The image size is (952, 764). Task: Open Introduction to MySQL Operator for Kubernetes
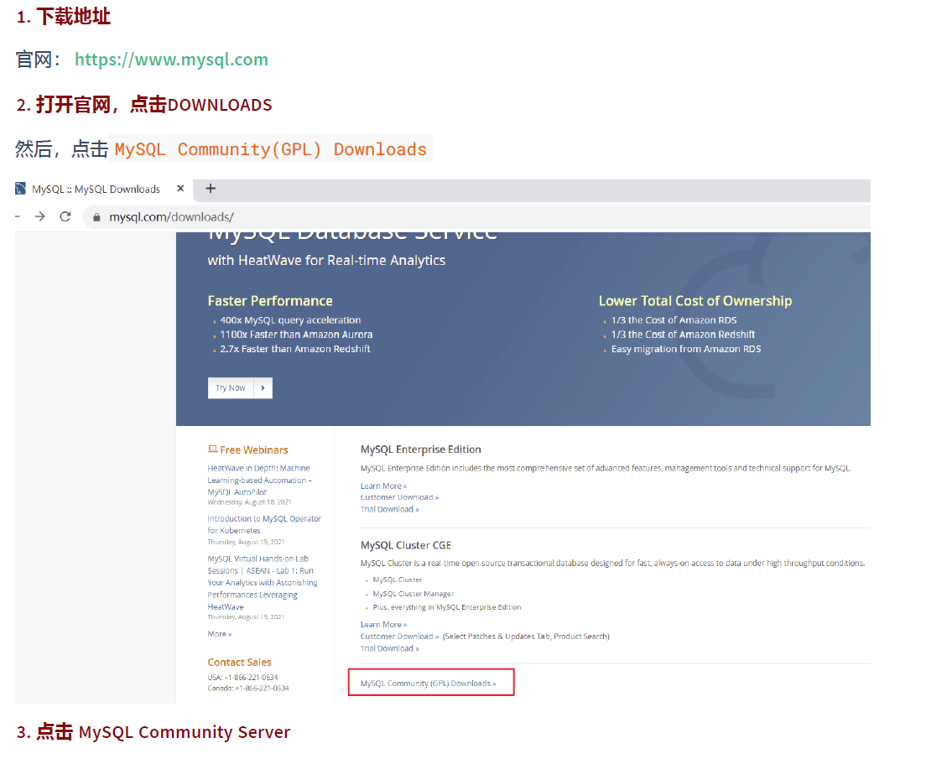tap(264, 524)
